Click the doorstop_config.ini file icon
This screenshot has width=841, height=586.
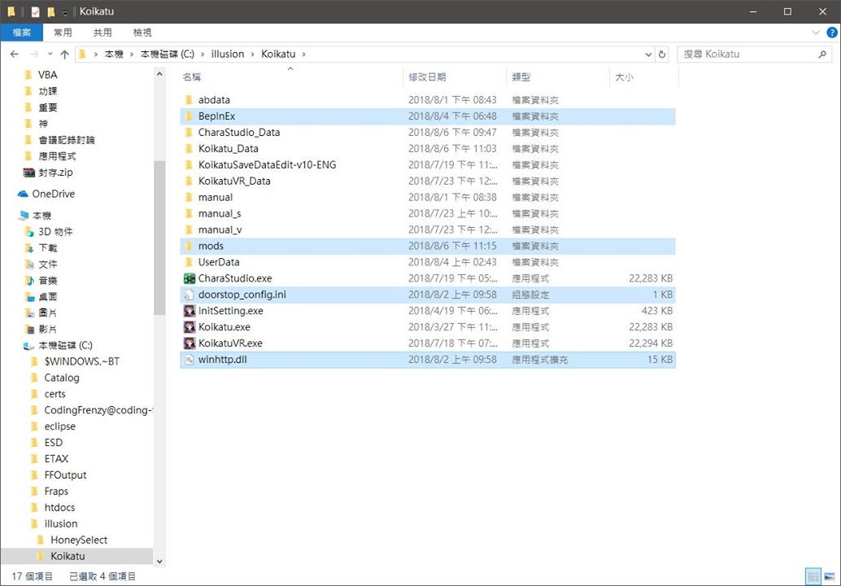pos(190,295)
